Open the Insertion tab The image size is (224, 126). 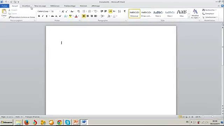(x=26, y=6)
